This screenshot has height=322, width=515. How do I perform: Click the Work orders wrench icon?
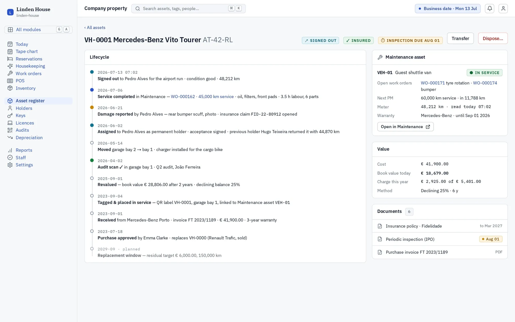(10, 73)
